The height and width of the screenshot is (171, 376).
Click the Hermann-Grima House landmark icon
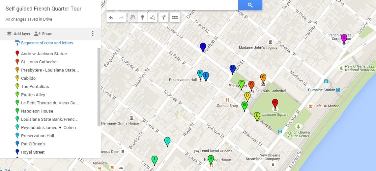coord(131,118)
